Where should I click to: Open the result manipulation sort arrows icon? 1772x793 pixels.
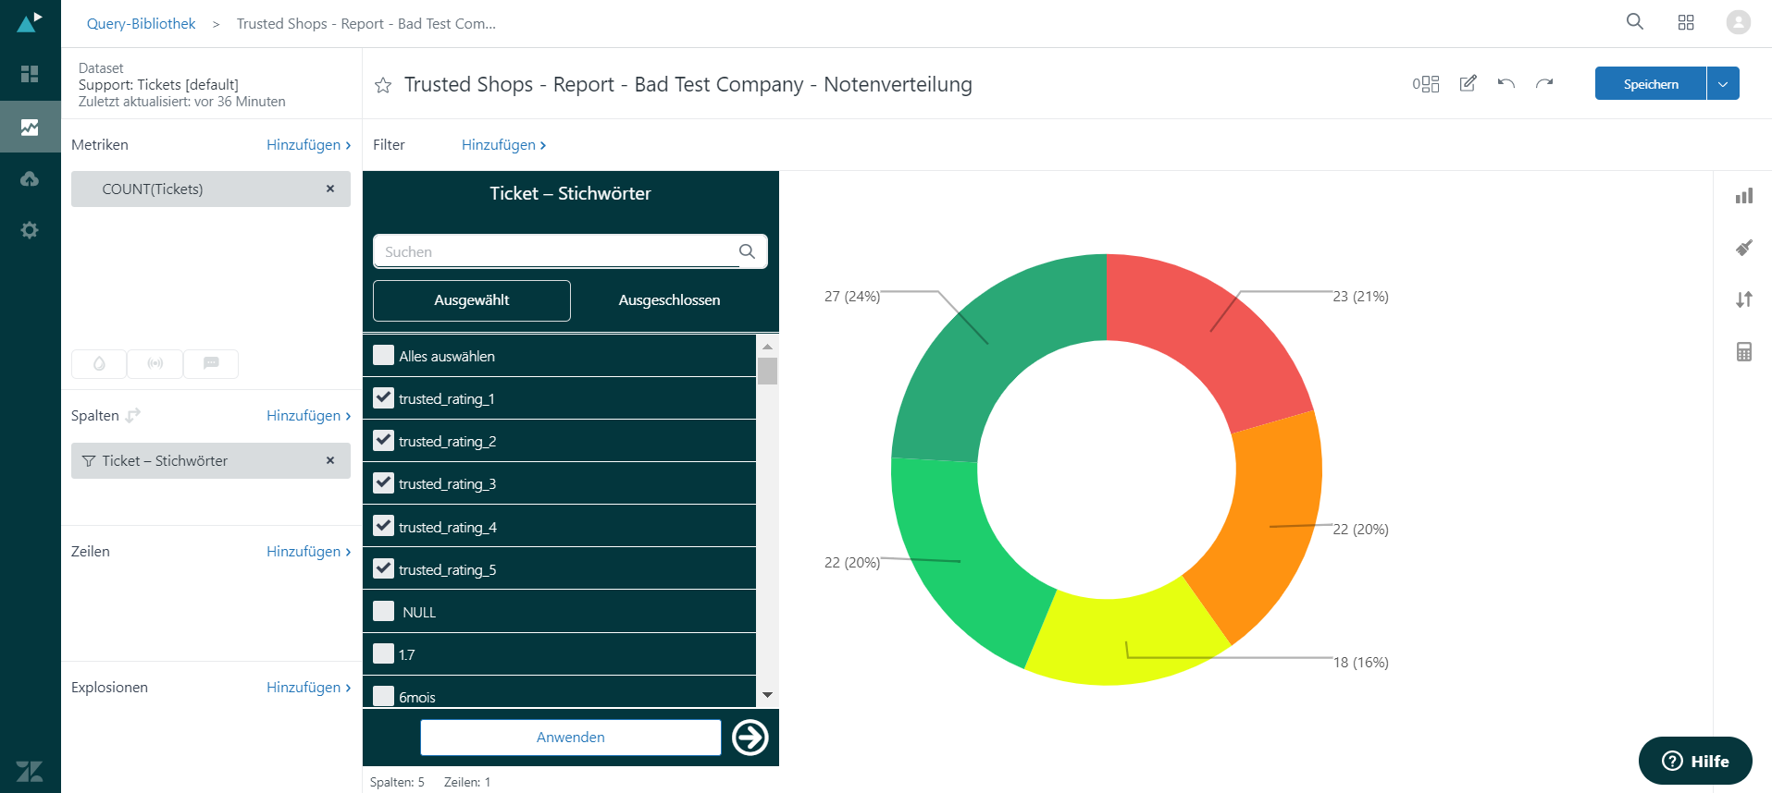point(1744,299)
